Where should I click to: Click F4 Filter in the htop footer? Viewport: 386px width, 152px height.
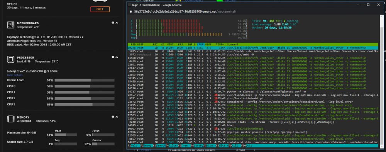172,145
